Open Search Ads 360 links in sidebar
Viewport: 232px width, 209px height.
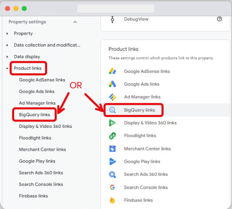tap(41, 173)
